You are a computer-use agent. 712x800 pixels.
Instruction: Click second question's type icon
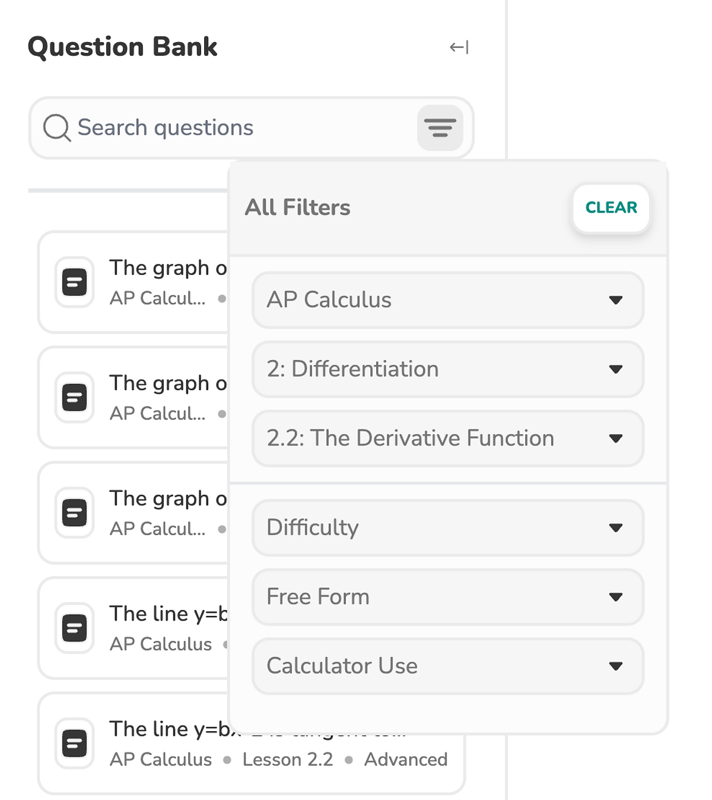(x=75, y=397)
